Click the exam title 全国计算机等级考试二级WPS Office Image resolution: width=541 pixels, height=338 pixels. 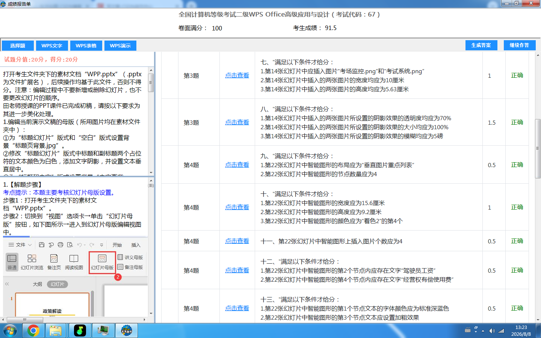[x=279, y=14]
